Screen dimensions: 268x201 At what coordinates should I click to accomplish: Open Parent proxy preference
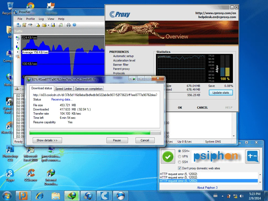[121, 69]
